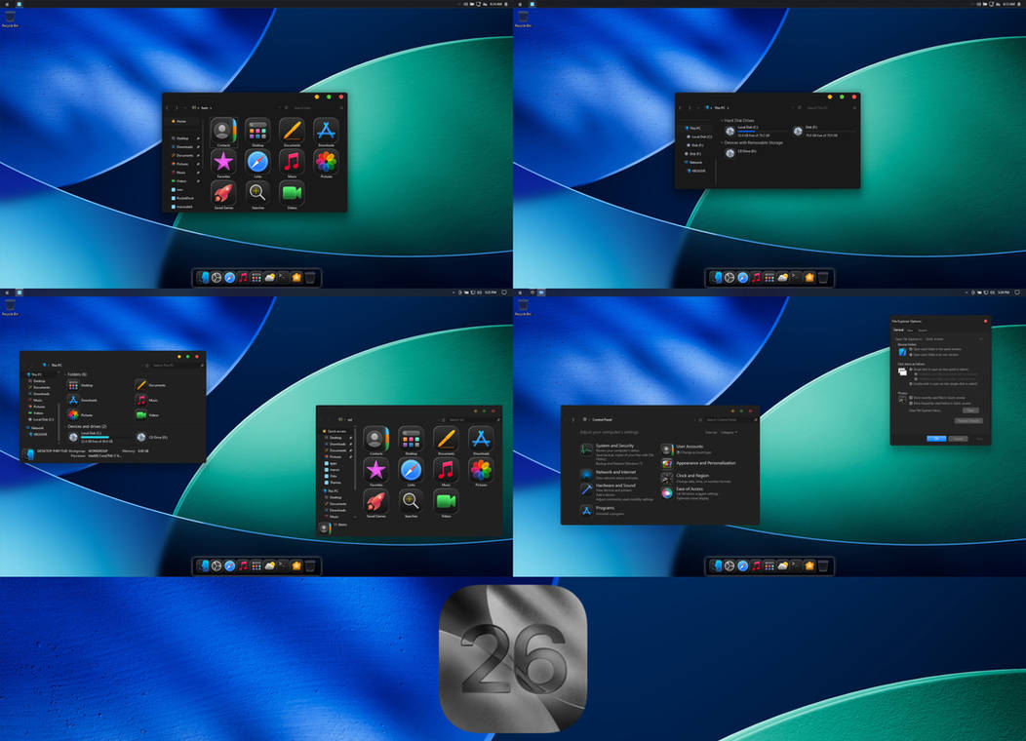
Task: Click Network and Internet globe icon
Action: (x=586, y=474)
